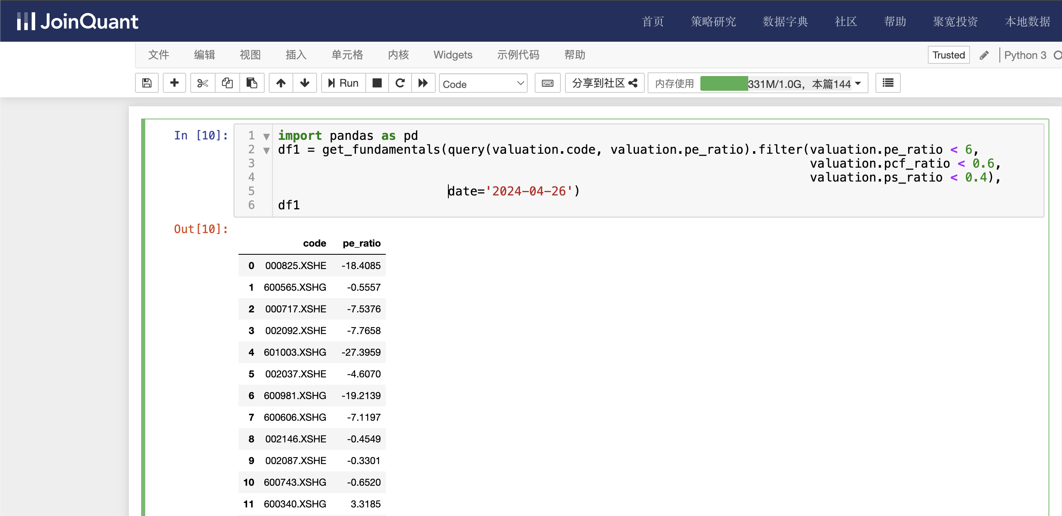The height and width of the screenshot is (516, 1062).
Task: Move the cell down with the down arrow
Action: point(305,83)
